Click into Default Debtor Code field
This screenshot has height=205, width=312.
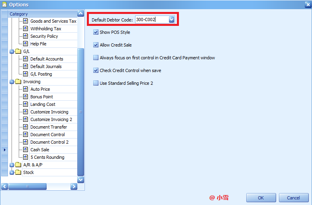click(152, 20)
